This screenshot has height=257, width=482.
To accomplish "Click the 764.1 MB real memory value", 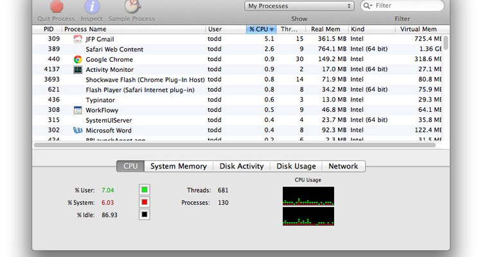I will click(x=332, y=49).
